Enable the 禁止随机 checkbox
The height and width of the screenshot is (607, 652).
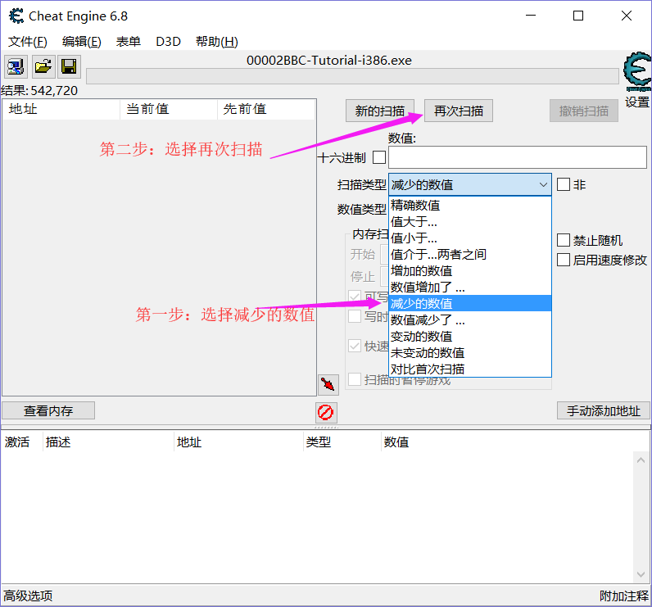[564, 240]
